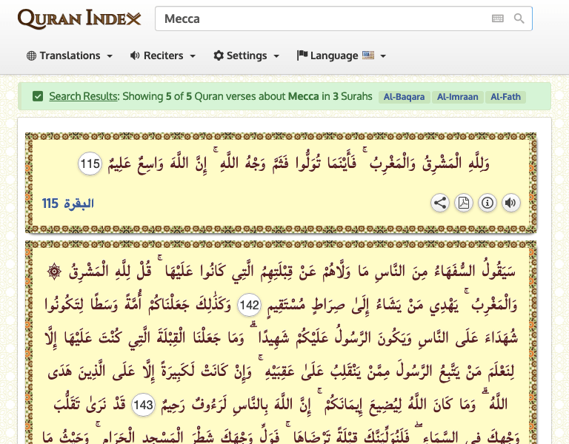Filter results by Al-Imraan surah

pos(458,97)
